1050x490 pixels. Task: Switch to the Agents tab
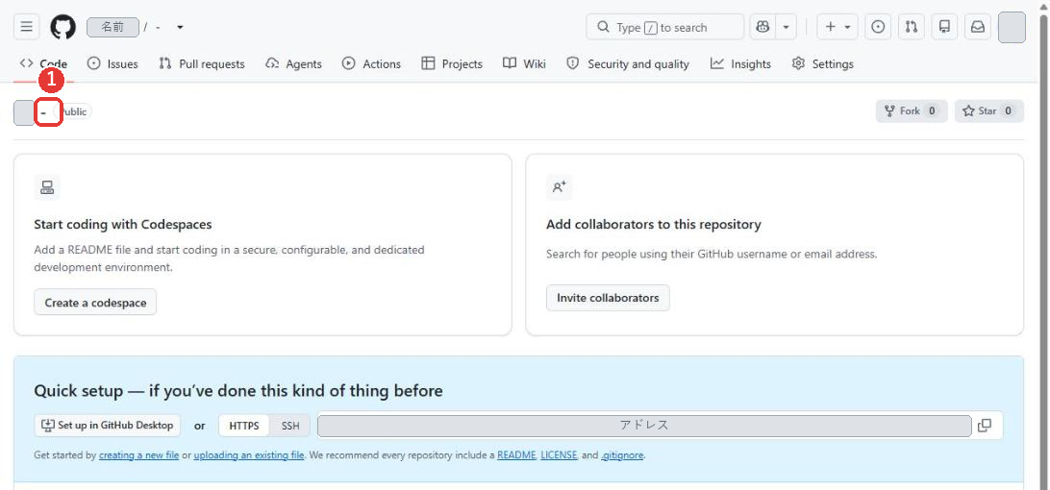point(294,63)
